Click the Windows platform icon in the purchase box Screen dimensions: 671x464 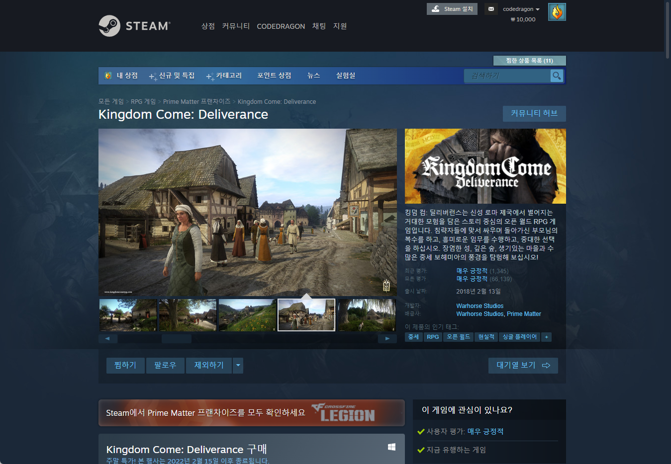point(391,447)
